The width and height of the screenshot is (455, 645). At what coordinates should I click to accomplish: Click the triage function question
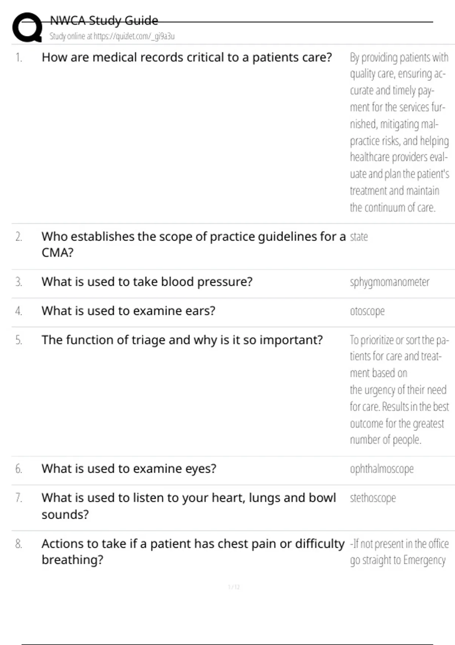pyautogui.click(x=182, y=340)
